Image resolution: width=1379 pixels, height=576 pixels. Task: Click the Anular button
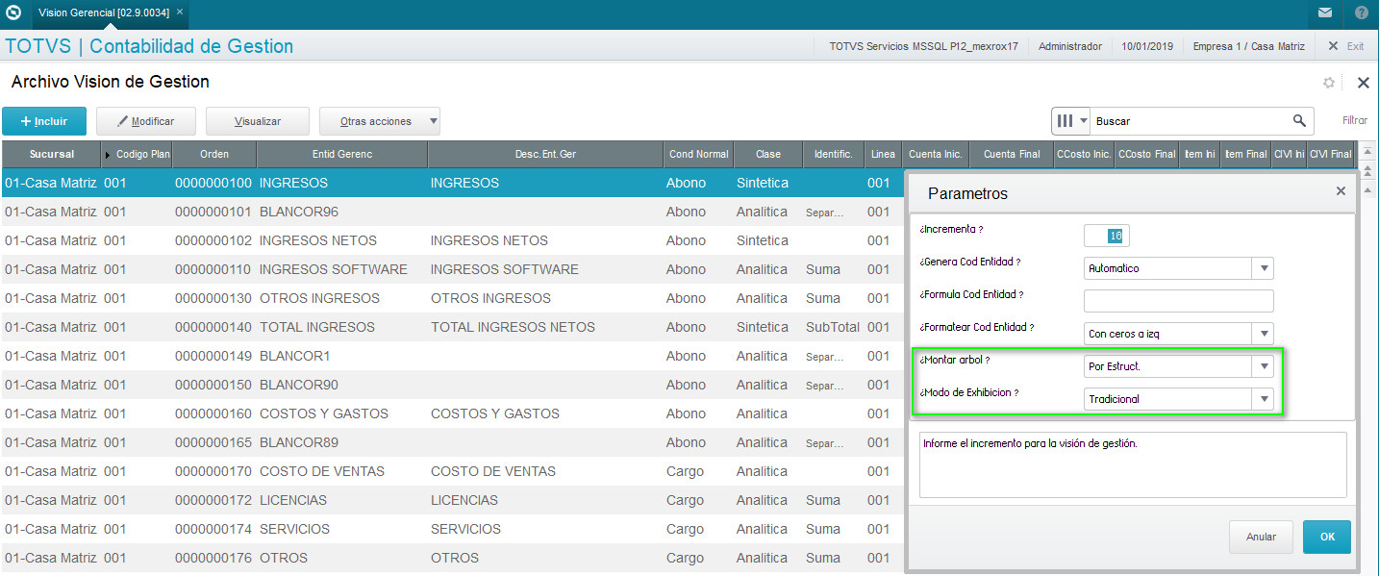1261,537
